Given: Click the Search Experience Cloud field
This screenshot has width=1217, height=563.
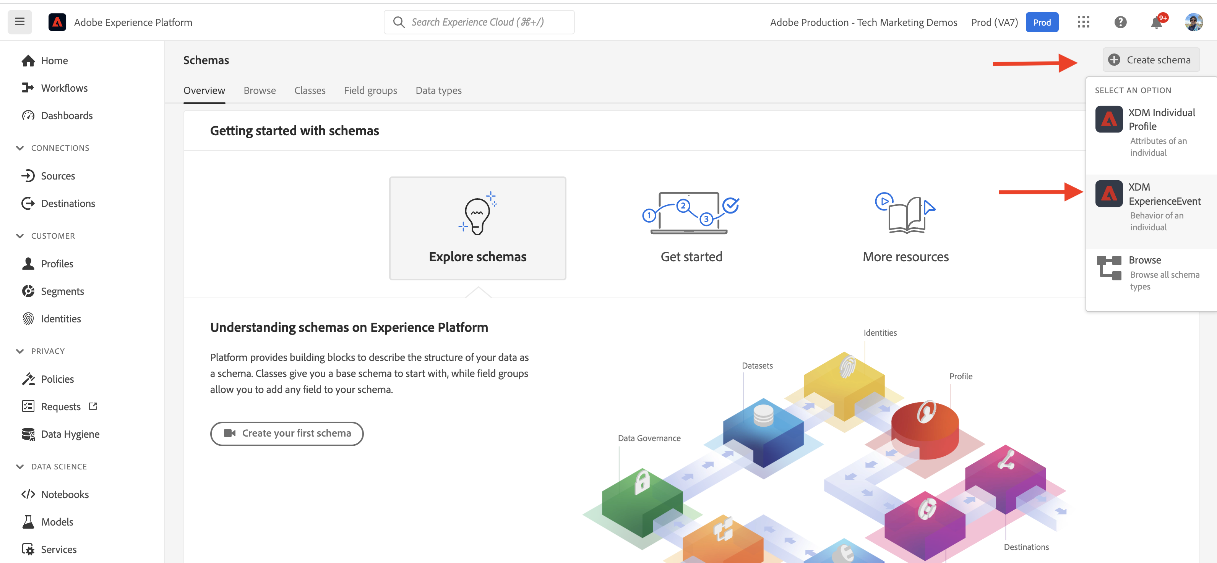Looking at the screenshot, I should point(479,22).
